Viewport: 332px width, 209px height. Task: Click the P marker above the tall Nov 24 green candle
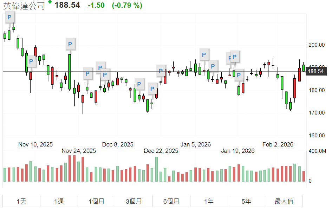tap(70, 44)
